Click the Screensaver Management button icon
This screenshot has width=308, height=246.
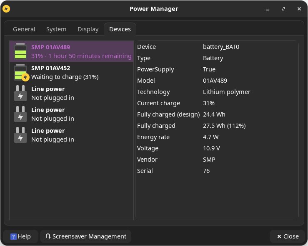tap(48, 236)
